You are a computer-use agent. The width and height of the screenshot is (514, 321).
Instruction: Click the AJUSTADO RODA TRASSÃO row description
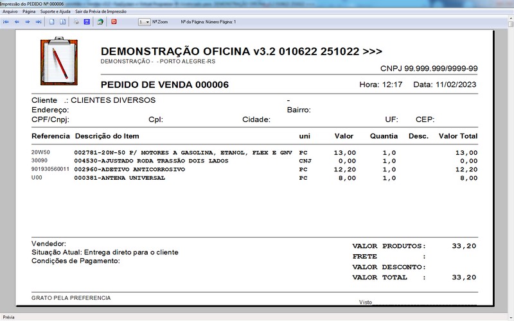[x=151, y=161]
